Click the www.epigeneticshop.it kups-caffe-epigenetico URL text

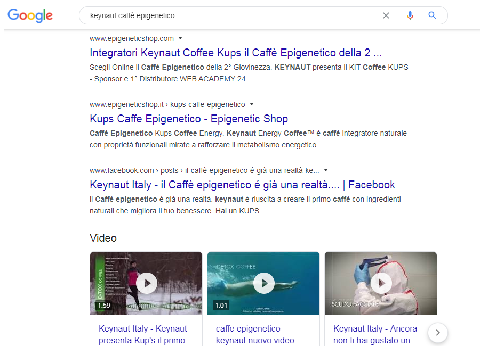tap(167, 104)
